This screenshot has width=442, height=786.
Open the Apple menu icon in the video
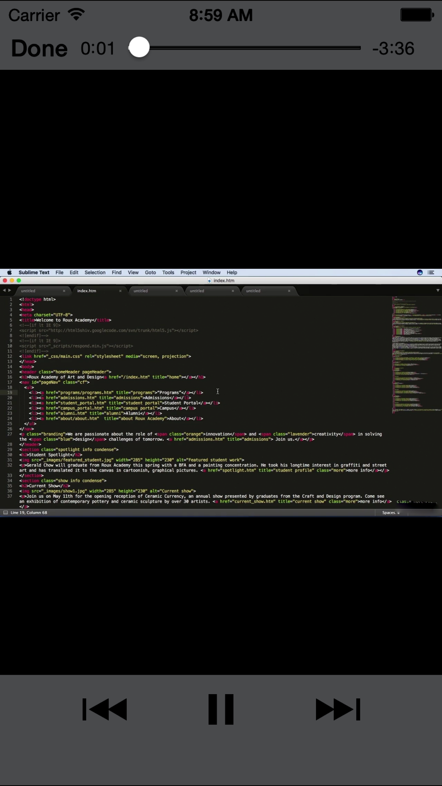pyautogui.click(x=9, y=272)
